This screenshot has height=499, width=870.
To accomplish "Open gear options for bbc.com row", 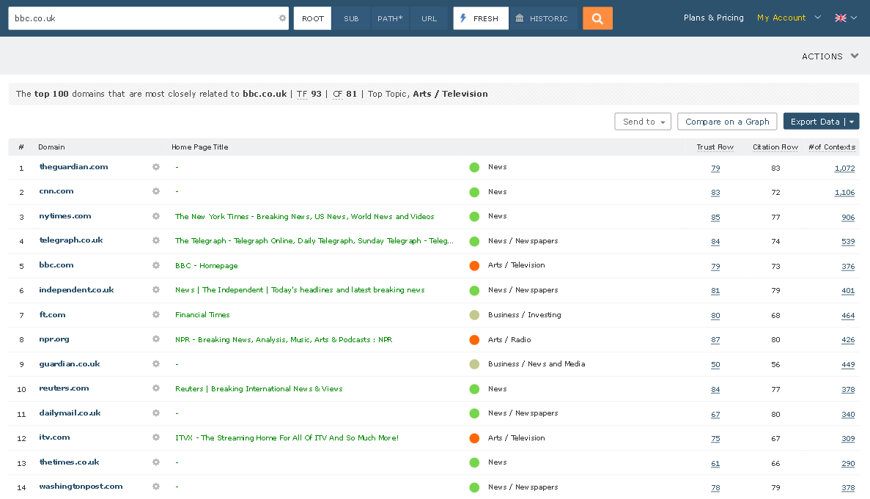I will pos(155,265).
